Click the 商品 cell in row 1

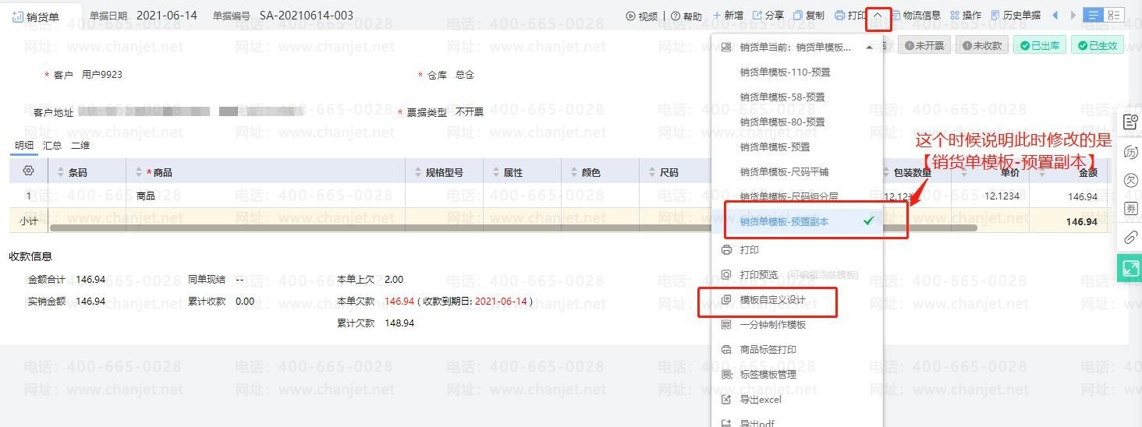click(265, 196)
